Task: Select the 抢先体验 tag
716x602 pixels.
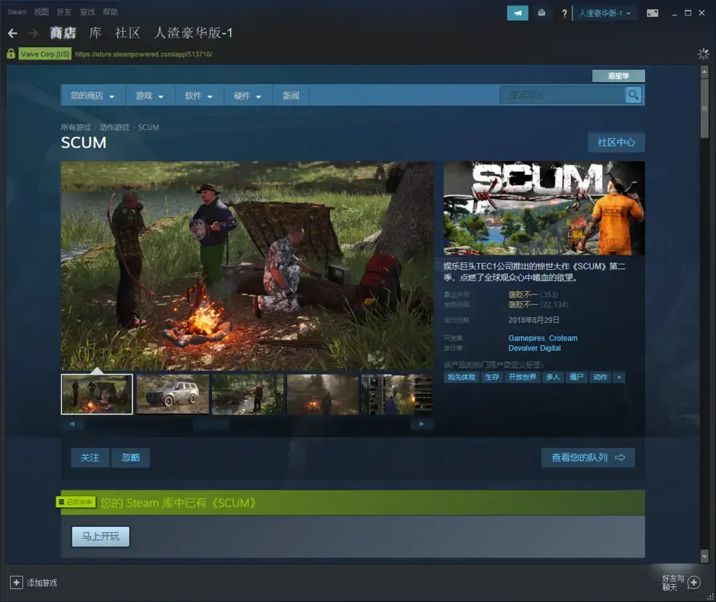Action: click(x=461, y=377)
